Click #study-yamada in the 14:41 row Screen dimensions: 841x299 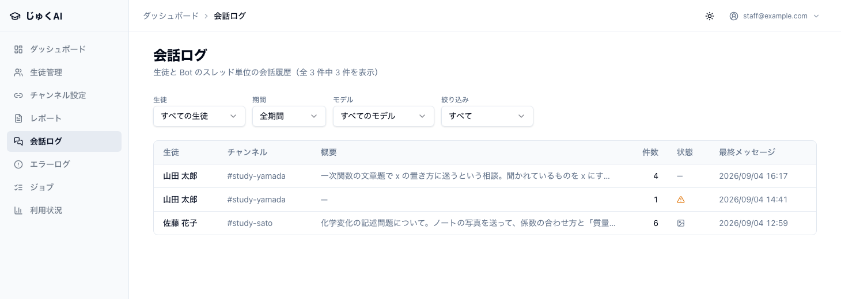(x=256, y=200)
